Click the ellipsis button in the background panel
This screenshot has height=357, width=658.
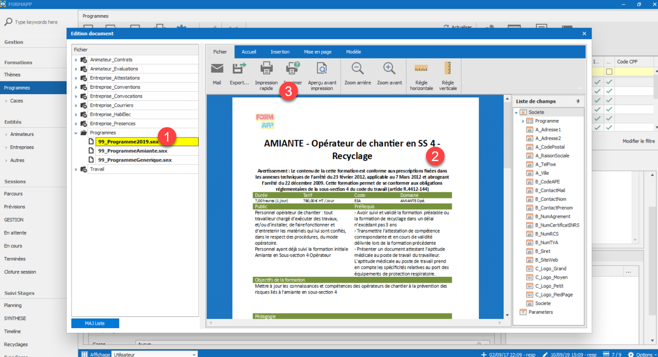pyautogui.click(x=628, y=272)
